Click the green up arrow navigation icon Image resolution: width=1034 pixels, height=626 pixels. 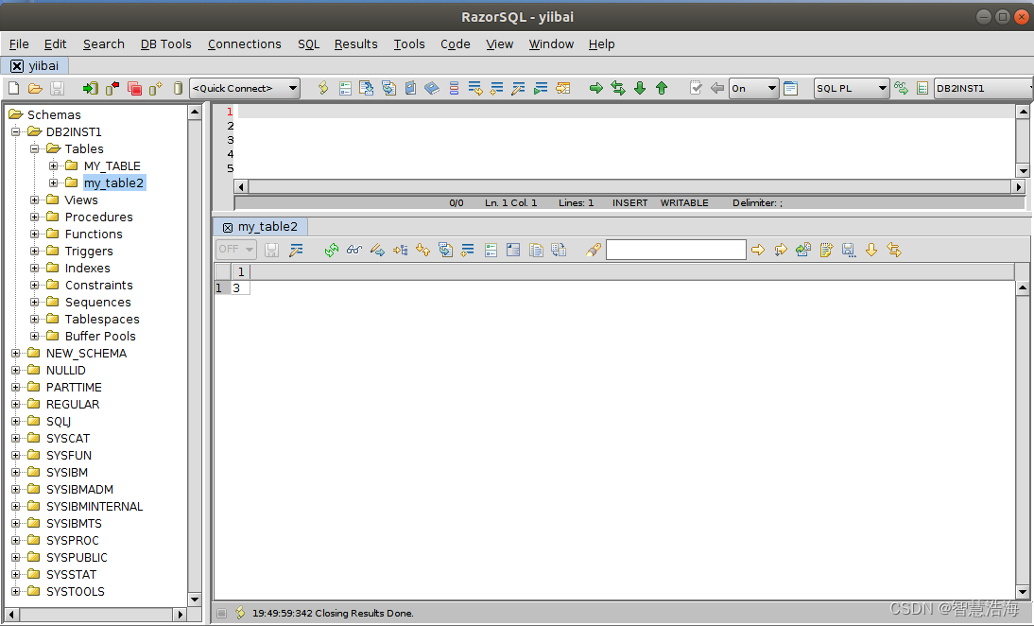[x=661, y=88]
